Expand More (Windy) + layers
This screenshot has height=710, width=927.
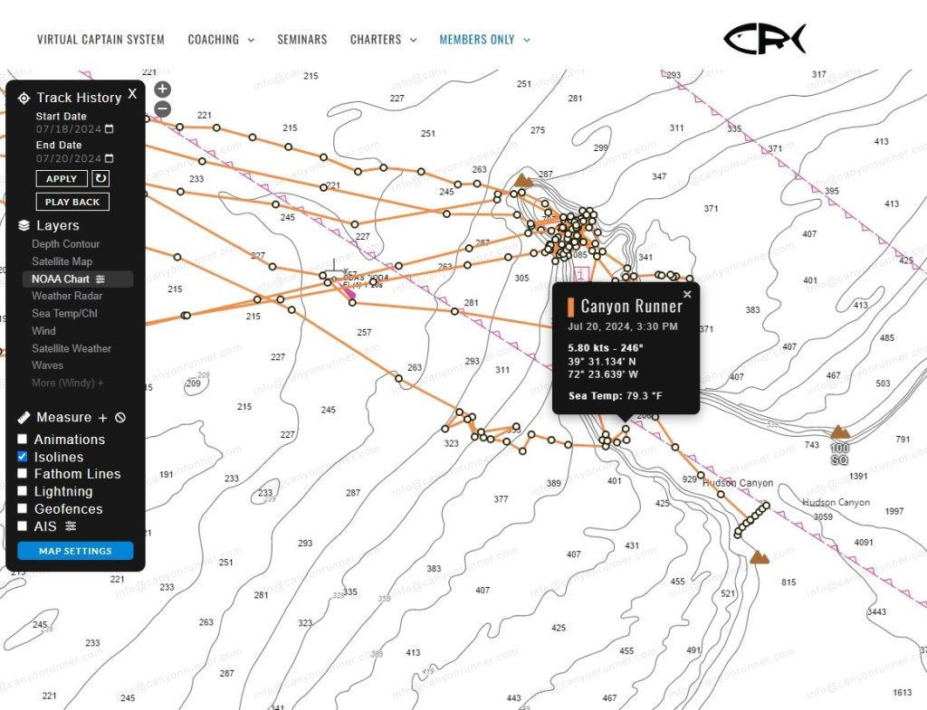pyautogui.click(x=67, y=383)
